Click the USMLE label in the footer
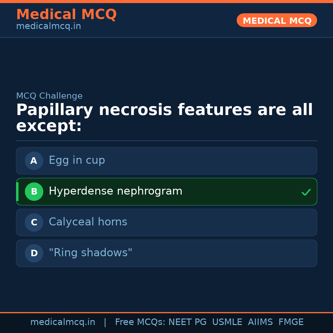The image size is (333, 333). (227, 322)
